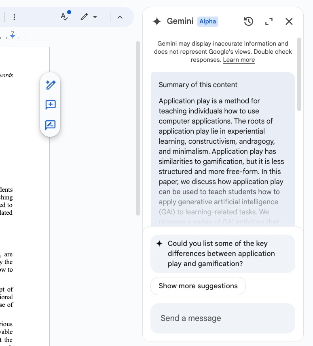Click the Help me write sparkle pencil icon
The width and height of the screenshot is (313, 346).
(51, 85)
